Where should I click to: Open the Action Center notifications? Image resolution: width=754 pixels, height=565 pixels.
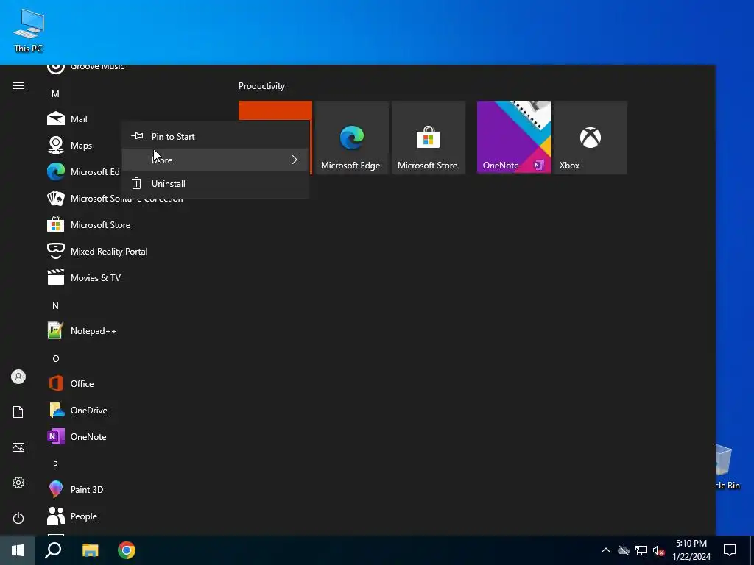730,550
